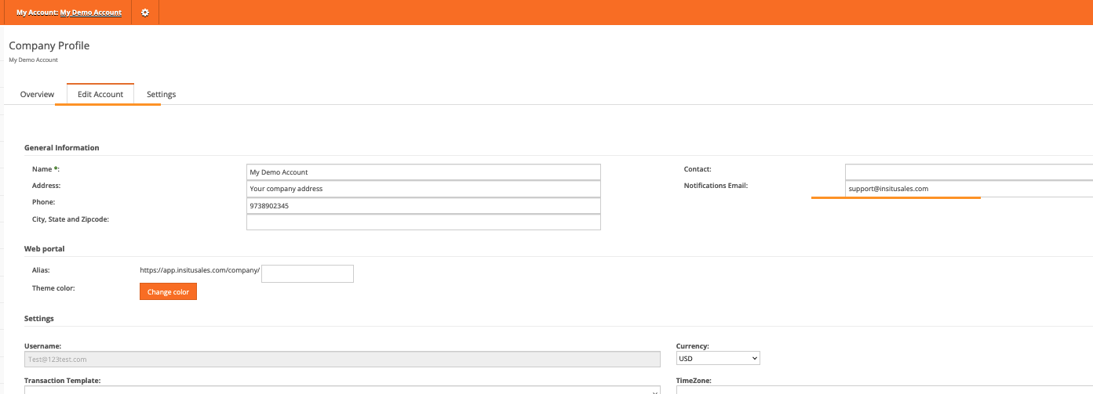
Task: Open the gear settings icon in header
Action: click(145, 13)
